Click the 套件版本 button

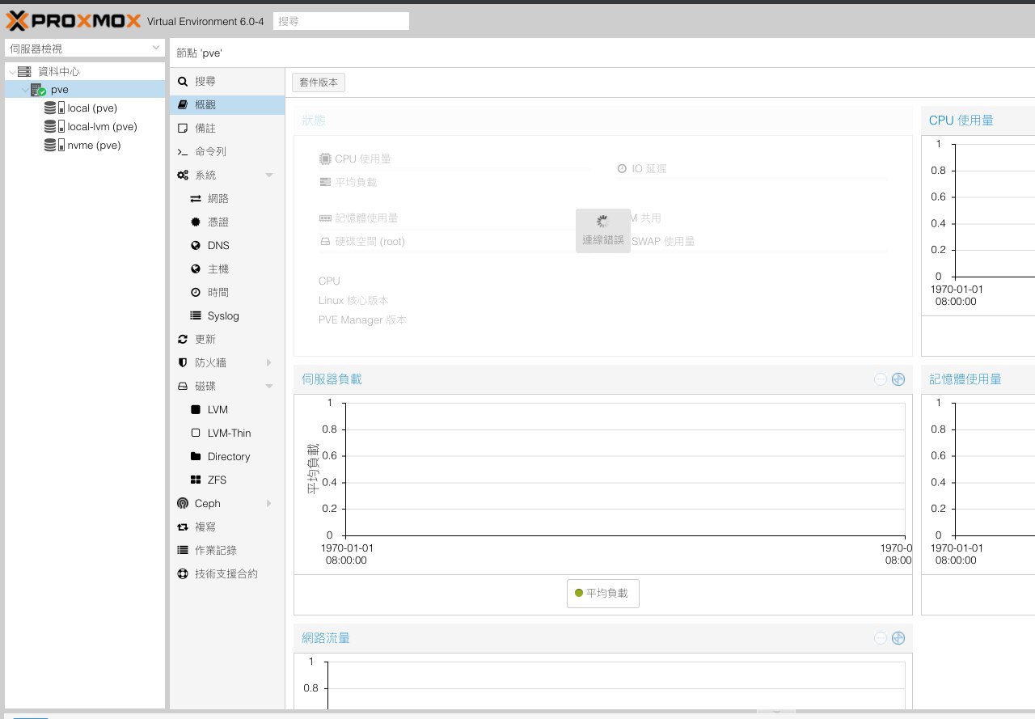(x=319, y=82)
